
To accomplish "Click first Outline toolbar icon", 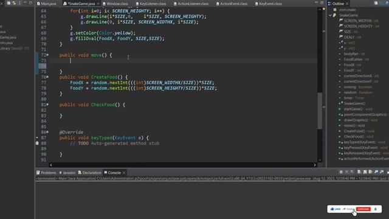I will (x=376, y=3).
